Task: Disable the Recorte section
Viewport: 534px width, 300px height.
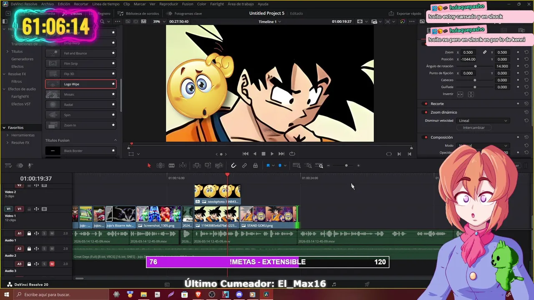Action: pyautogui.click(x=426, y=104)
